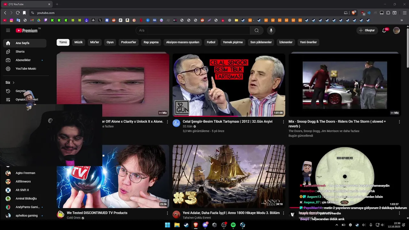Open Discord from the taskbar
Viewport: 409px width, 230px height.
click(205, 225)
